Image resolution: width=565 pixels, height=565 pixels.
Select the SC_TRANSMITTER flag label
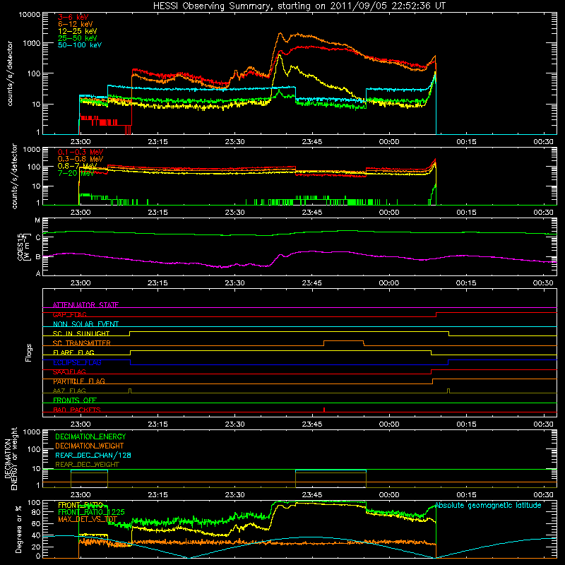click(81, 343)
